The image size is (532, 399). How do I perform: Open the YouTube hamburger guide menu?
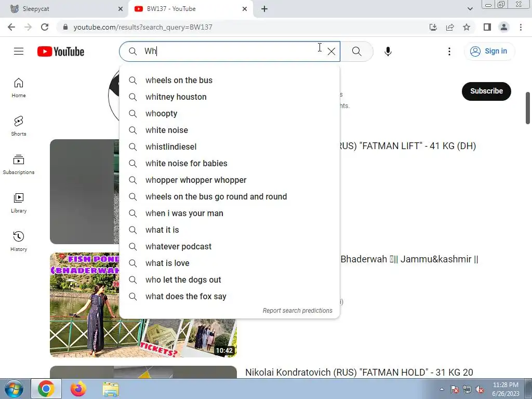(19, 51)
